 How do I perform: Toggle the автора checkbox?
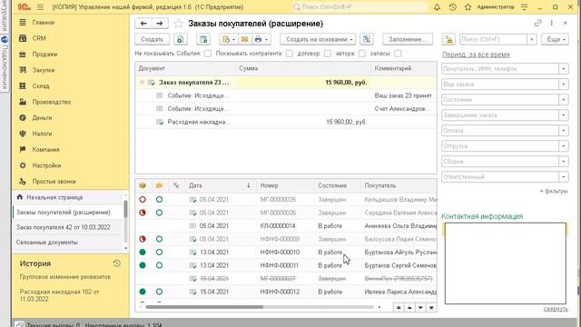click(x=362, y=54)
